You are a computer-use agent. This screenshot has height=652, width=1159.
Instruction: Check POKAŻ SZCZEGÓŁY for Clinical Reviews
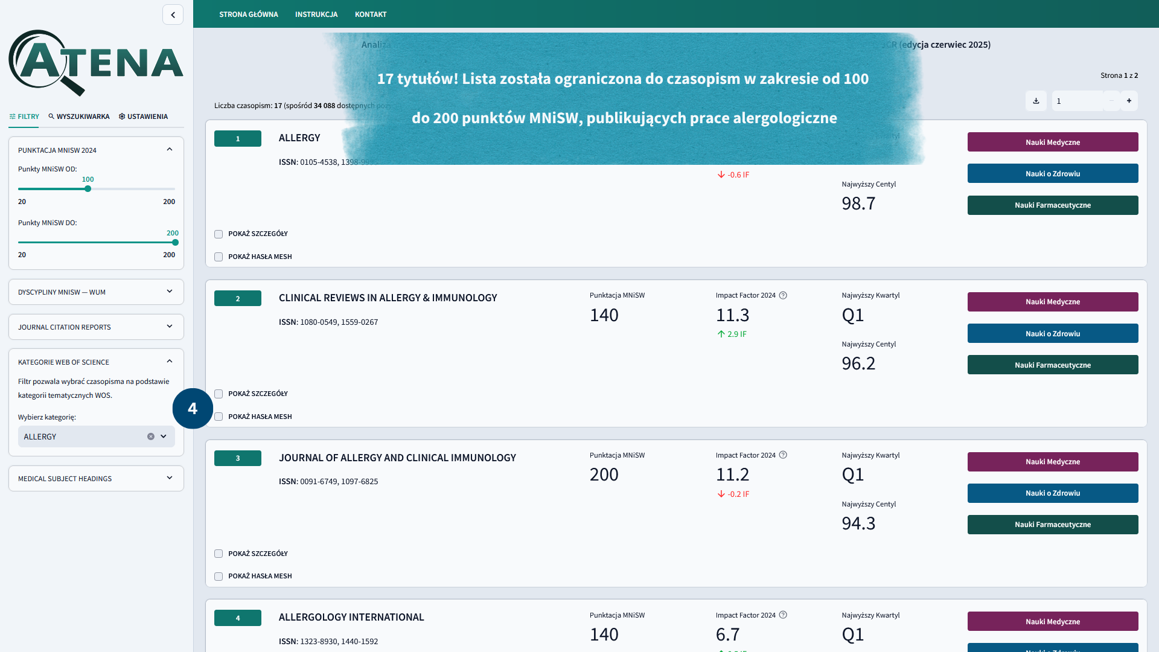pos(219,394)
